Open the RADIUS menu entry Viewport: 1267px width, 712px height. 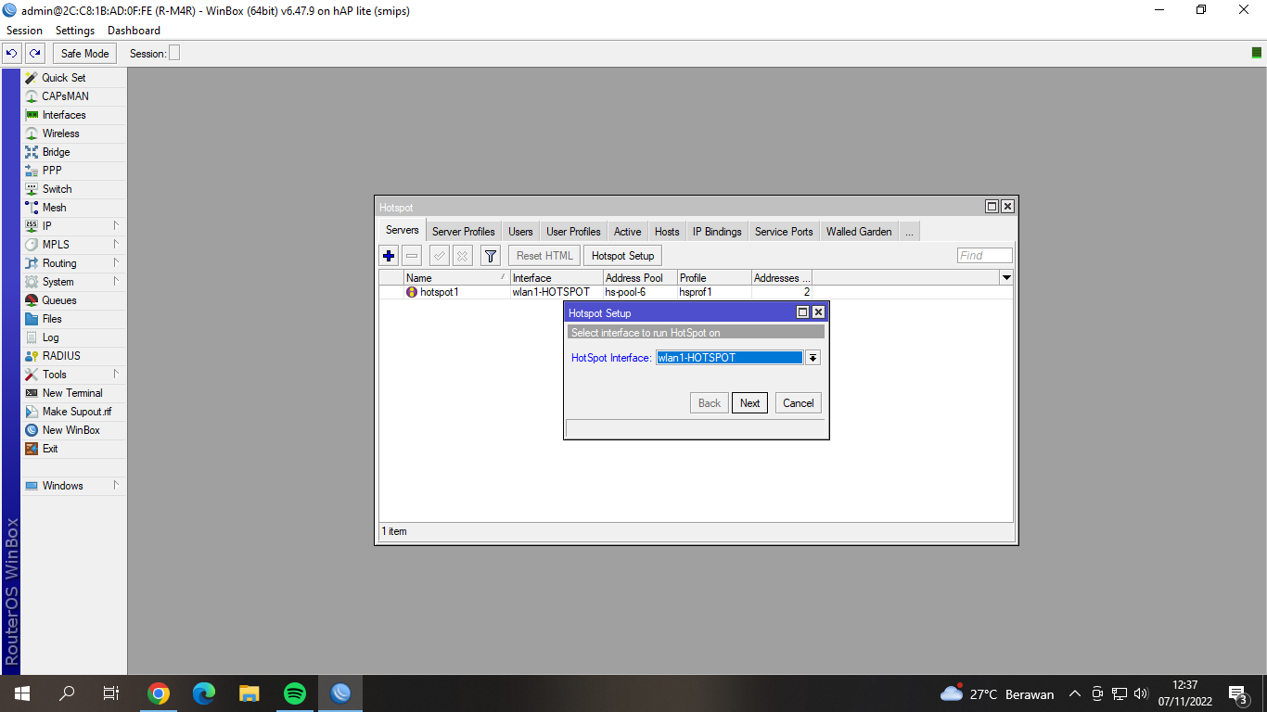[x=74, y=356]
